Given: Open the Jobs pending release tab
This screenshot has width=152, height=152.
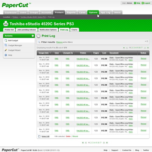Looking at the screenshot, I should (26, 30).
